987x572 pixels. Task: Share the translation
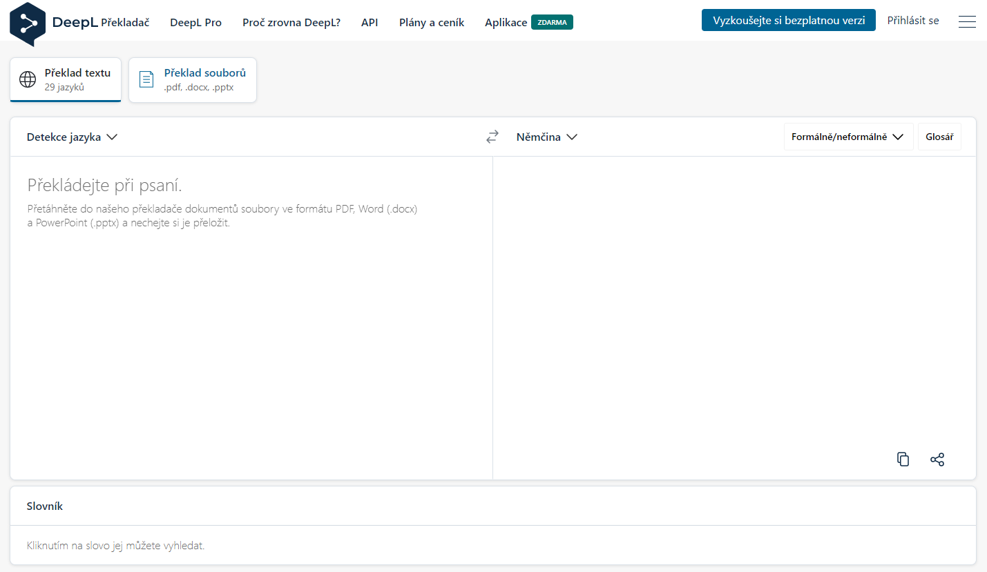[x=937, y=460]
